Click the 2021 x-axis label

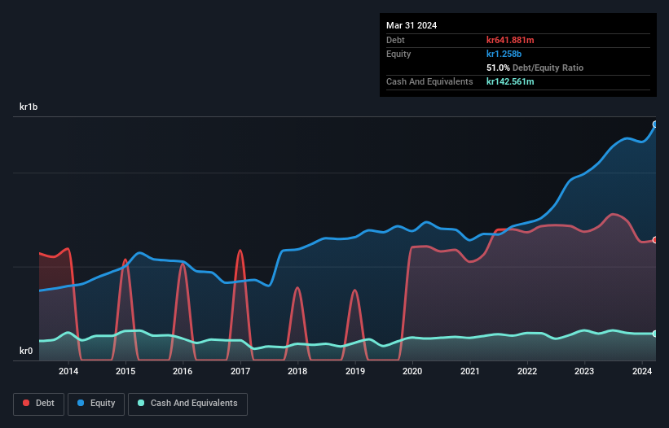(469, 371)
